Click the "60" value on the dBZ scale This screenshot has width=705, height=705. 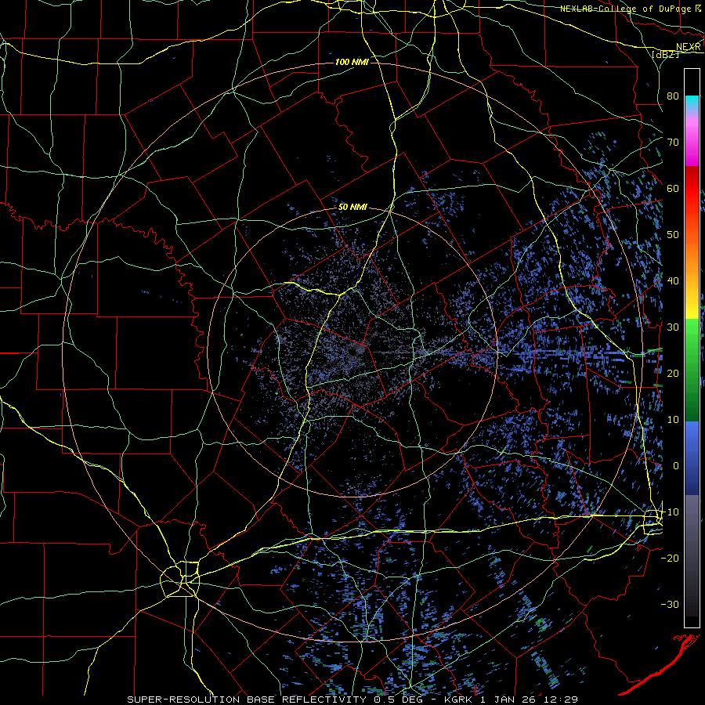pyautogui.click(x=673, y=188)
